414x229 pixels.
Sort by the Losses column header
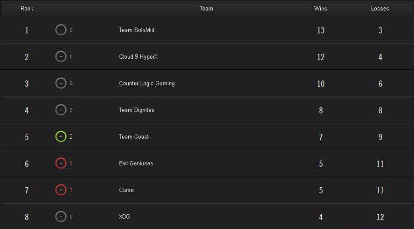380,8
